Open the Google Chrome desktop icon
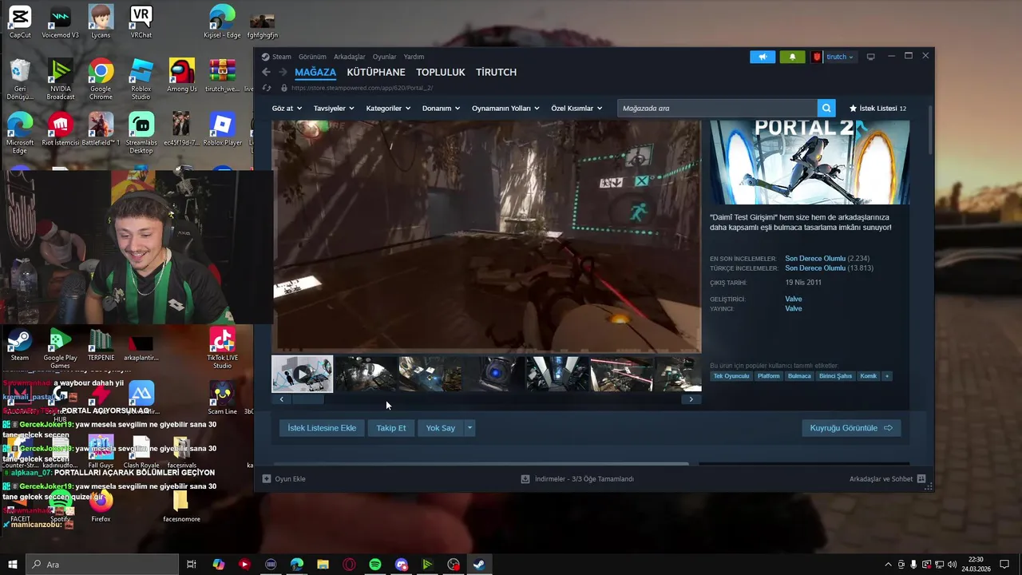This screenshot has width=1022, height=575. pyautogui.click(x=101, y=79)
